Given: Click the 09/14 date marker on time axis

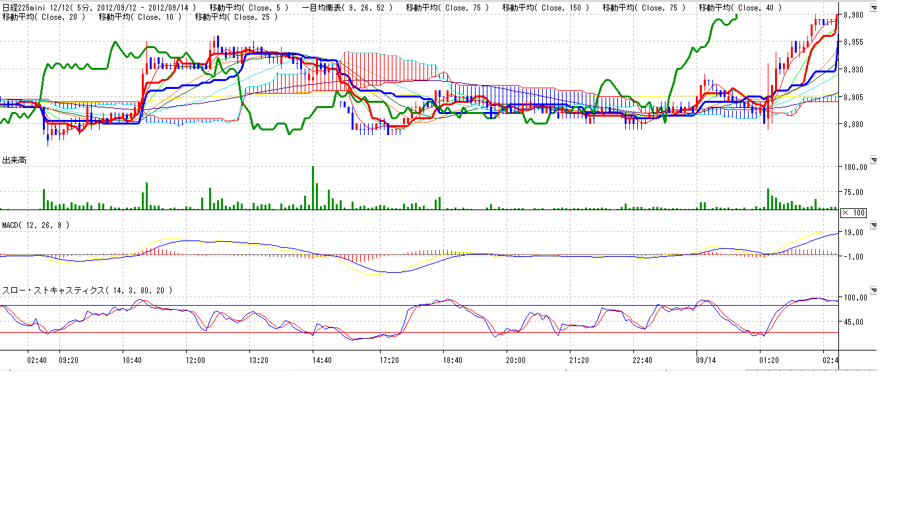Looking at the screenshot, I should click(705, 360).
